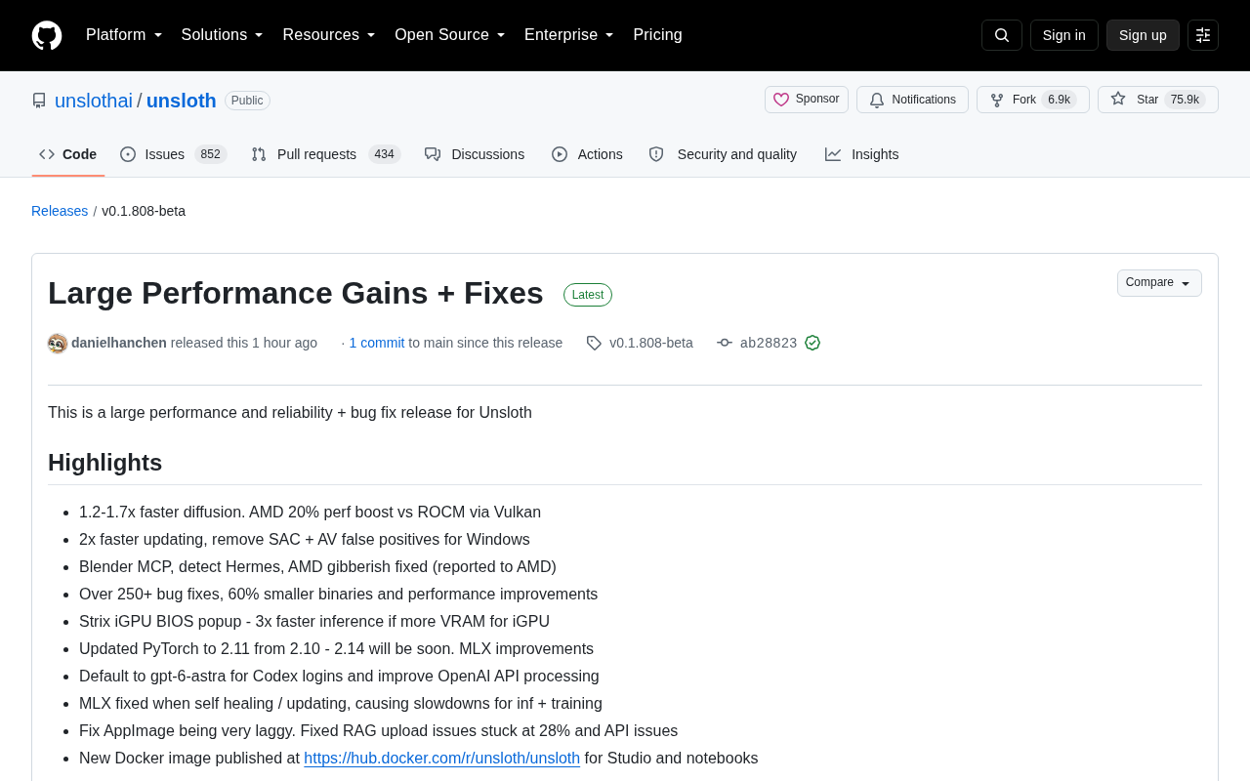Open the Security and quality tab
Screen dimensions: 1250x781
[723, 154]
